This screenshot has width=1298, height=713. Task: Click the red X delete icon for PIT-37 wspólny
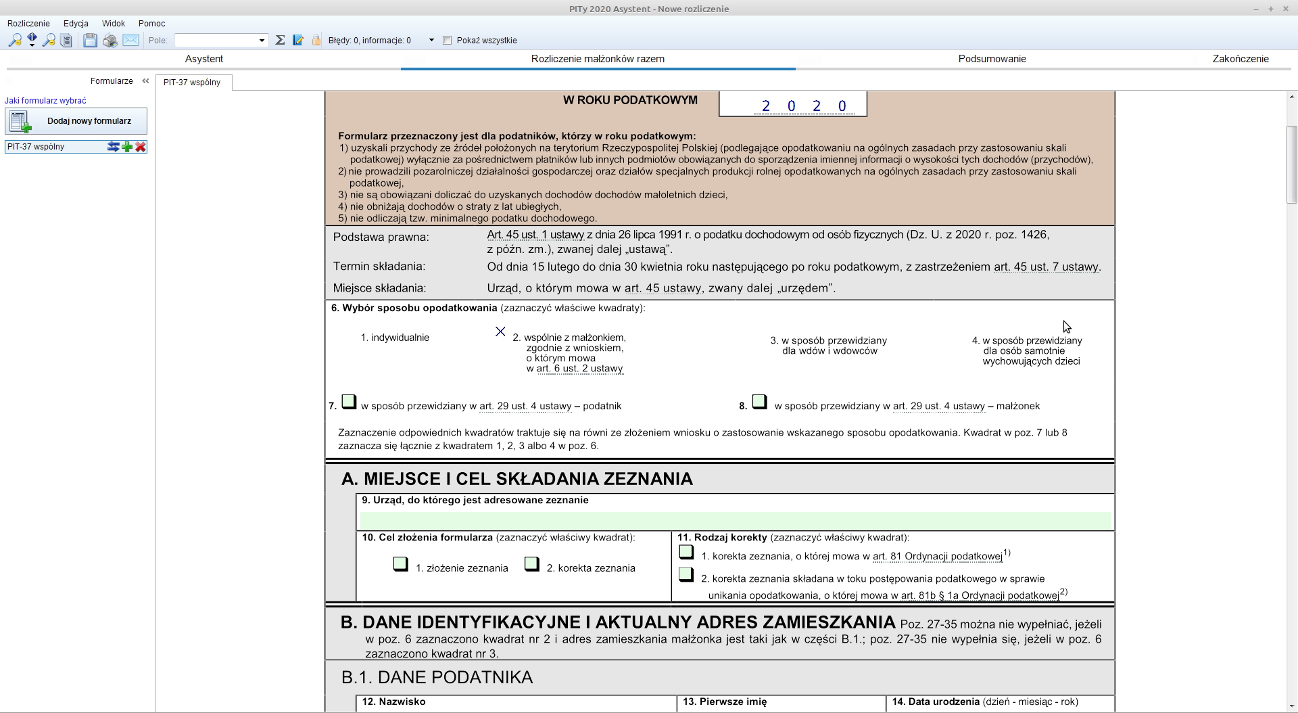(x=141, y=147)
